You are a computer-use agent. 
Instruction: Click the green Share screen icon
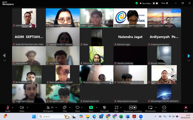point(91,108)
